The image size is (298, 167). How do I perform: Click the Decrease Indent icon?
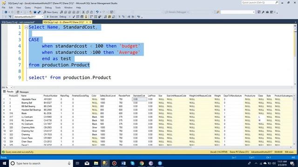[129, 17]
